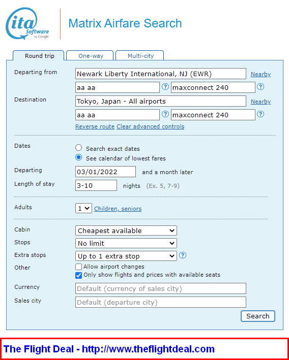This screenshot has width=289, height=360.
Task: Switch to the Multi-city tab
Action: [x=140, y=55]
